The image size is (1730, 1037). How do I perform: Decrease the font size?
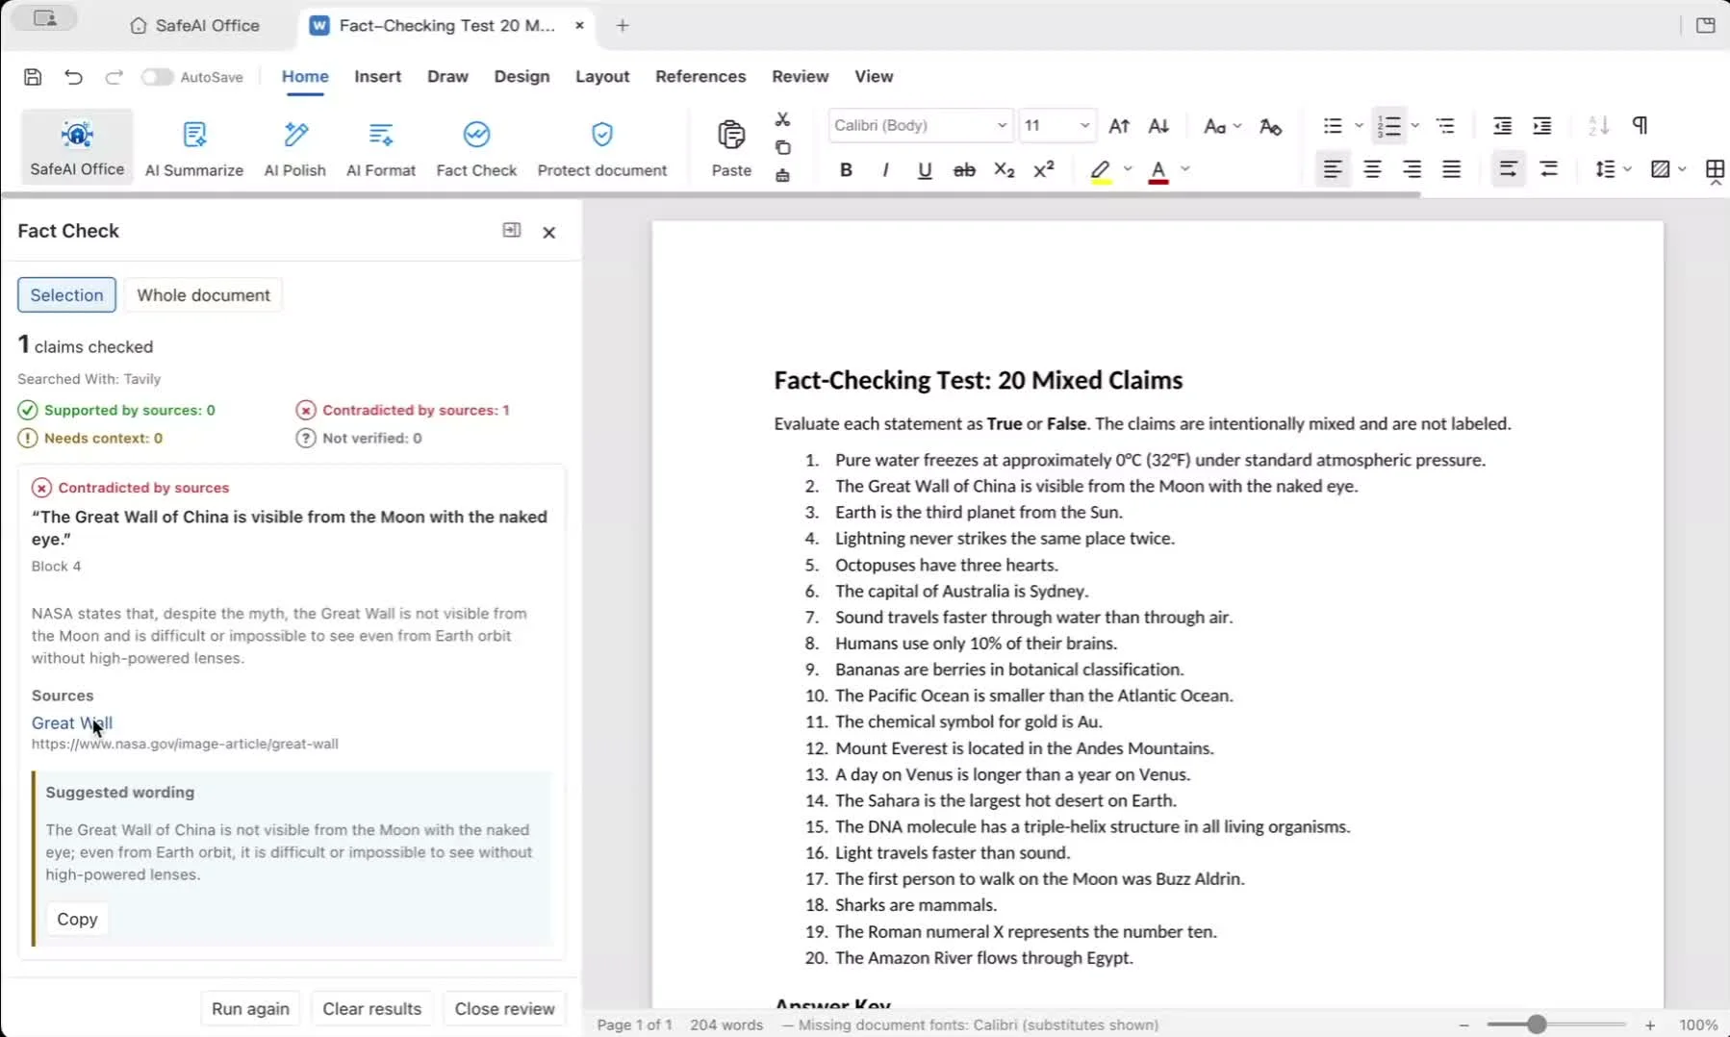pyautogui.click(x=1158, y=126)
